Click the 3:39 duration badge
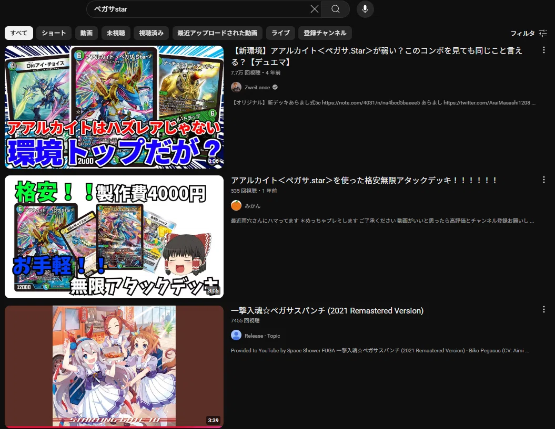Viewport: 555px width, 429px height. [x=213, y=420]
